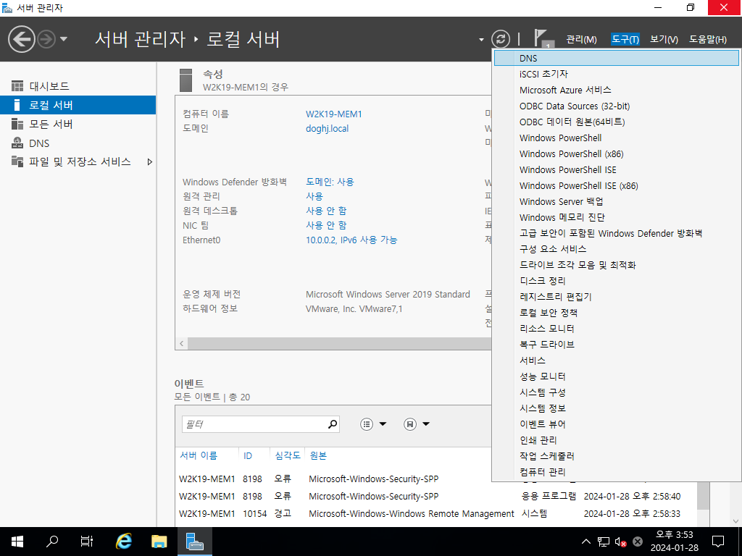
Task: Open 컴퓨터 관리
Action: point(616,472)
